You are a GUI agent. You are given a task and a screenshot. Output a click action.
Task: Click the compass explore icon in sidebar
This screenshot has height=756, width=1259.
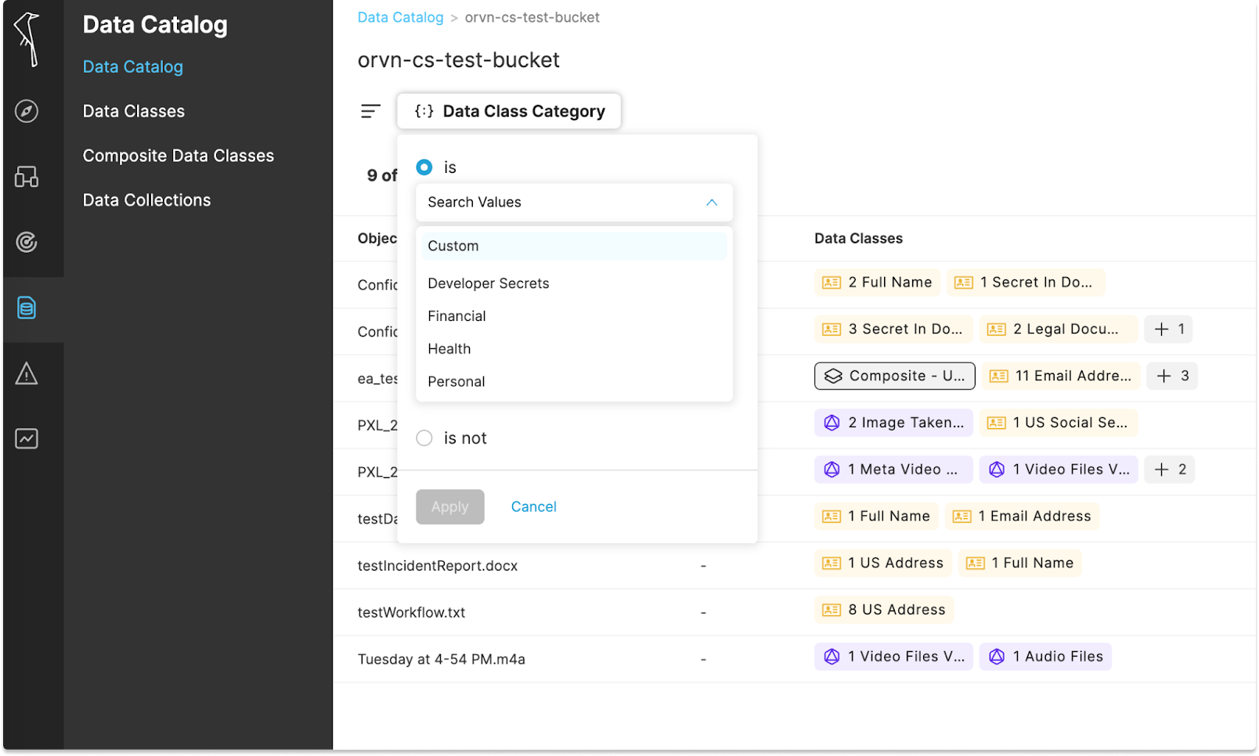[x=27, y=111]
